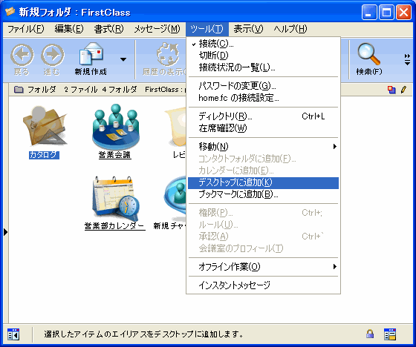This screenshot has width=416, height=347.
Task: Click the black triangle on left pane edge
Action: click(6, 232)
